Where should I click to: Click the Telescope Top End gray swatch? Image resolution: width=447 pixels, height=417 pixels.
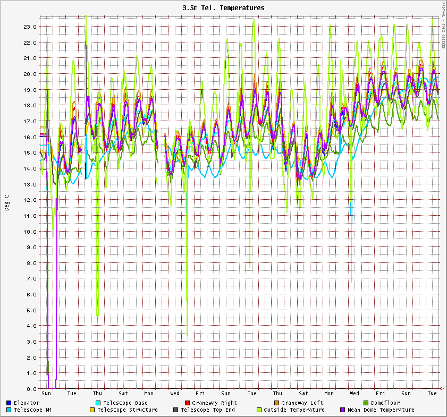175,410
